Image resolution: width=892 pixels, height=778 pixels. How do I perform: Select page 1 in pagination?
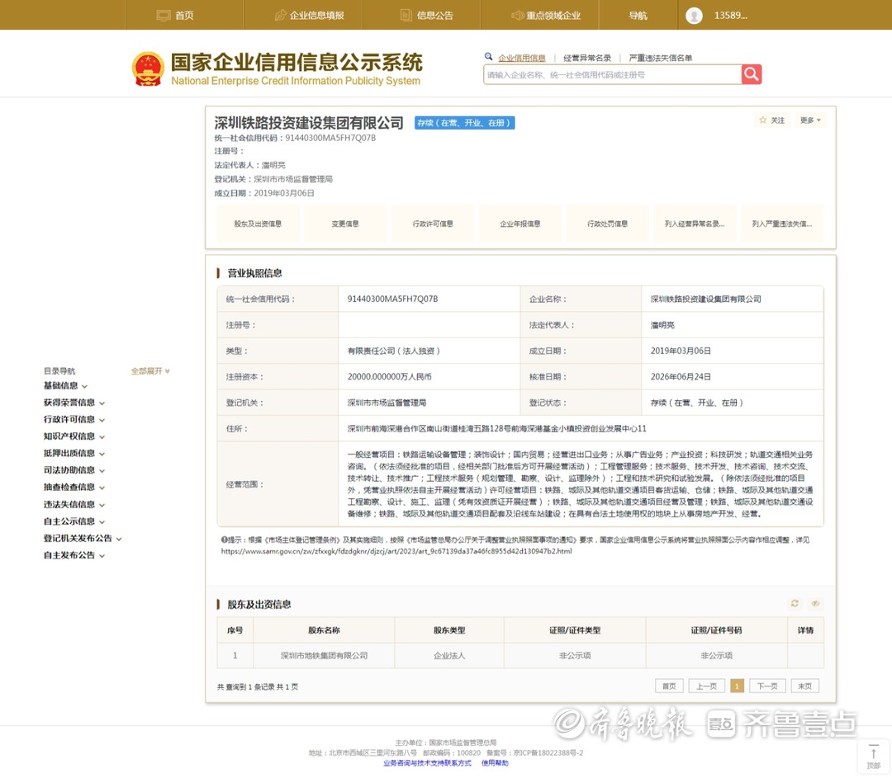coord(737,686)
